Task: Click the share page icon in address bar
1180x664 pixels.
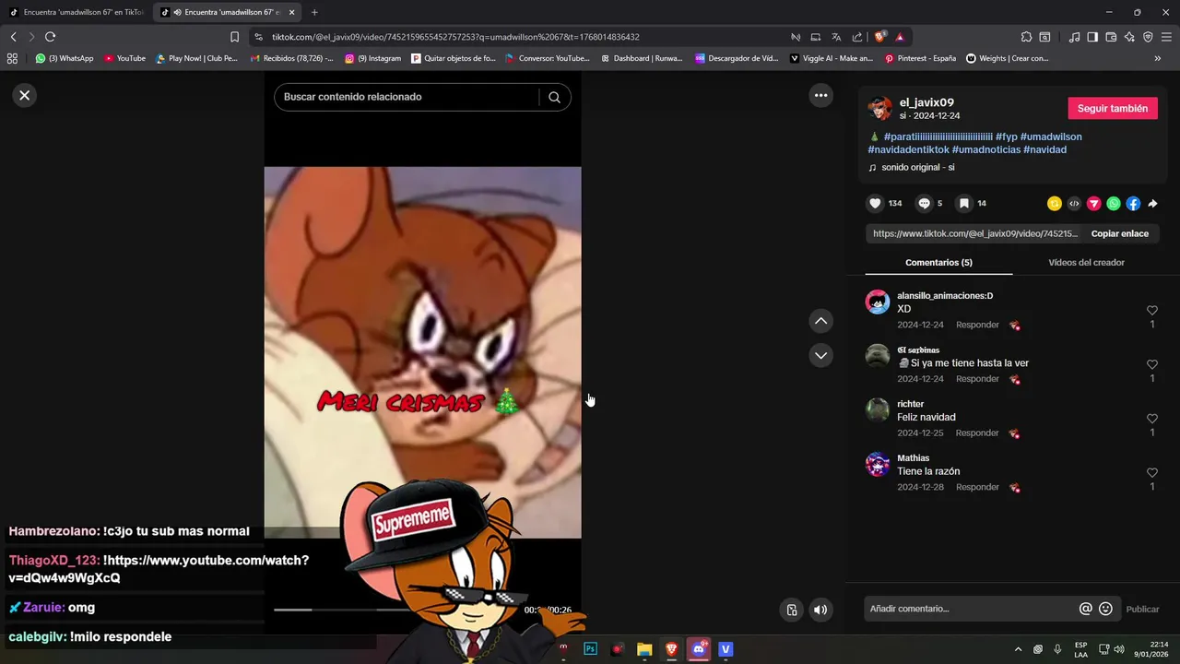Action: (x=857, y=37)
